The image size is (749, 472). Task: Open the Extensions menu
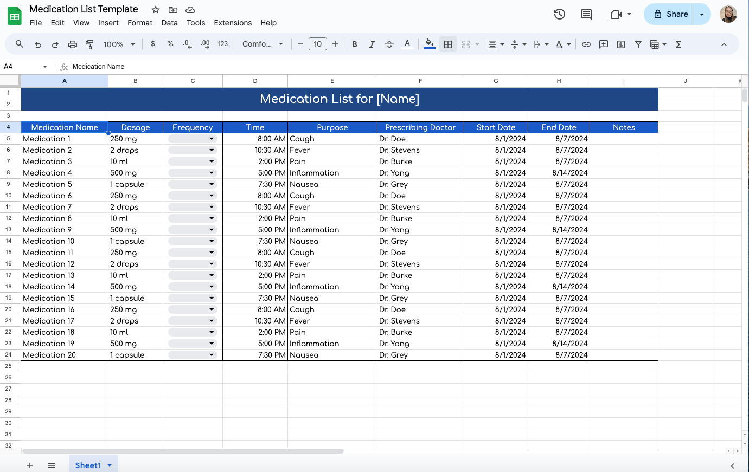(x=233, y=23)
